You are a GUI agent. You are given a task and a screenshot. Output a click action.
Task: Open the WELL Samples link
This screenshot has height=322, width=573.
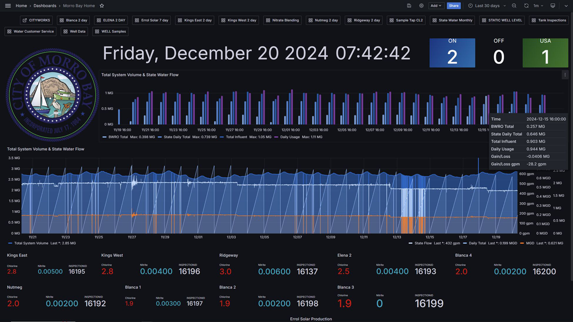pyautogui.click(x=109, y=31)
